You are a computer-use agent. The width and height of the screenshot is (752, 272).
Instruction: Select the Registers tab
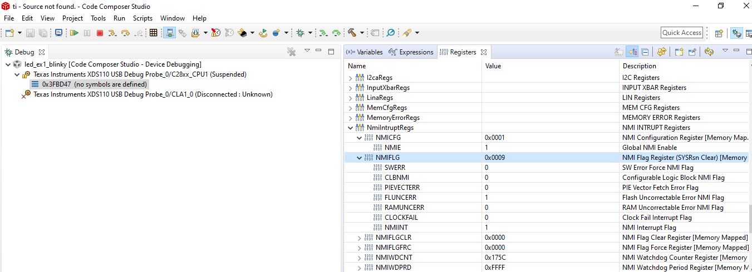click(x=463, y=52)
